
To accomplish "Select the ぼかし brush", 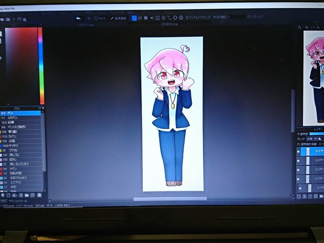I will (20, 160).
